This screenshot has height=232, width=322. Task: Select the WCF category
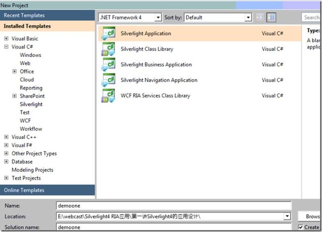(25, 121)
